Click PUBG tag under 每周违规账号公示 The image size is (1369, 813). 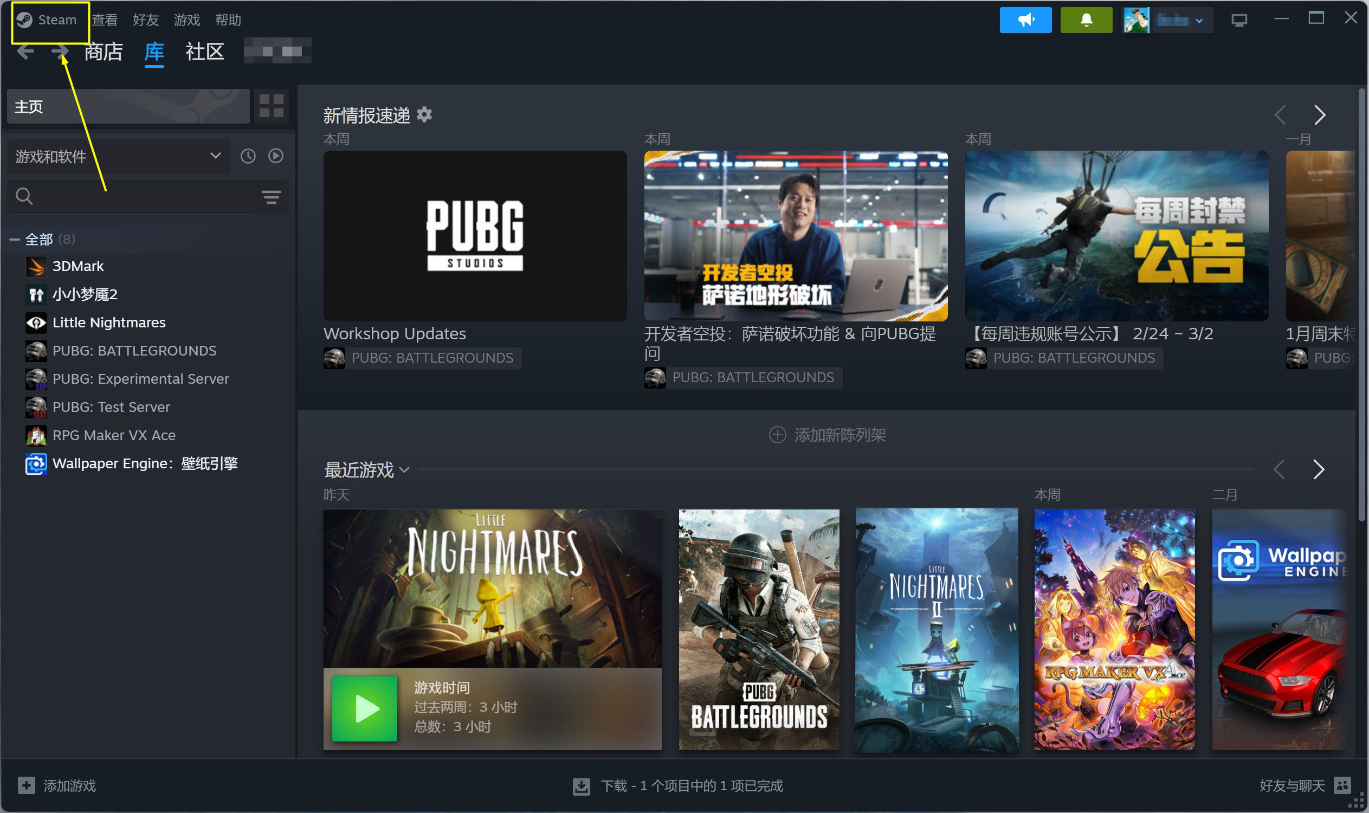(x=1064, y=358)
